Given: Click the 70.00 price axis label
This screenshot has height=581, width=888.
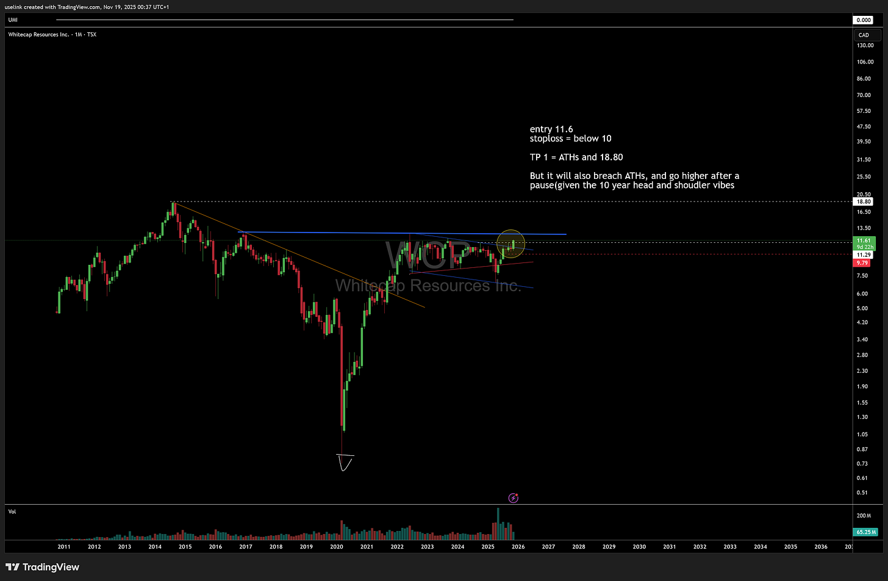Looking at the screenshot, I should point(864,95).
